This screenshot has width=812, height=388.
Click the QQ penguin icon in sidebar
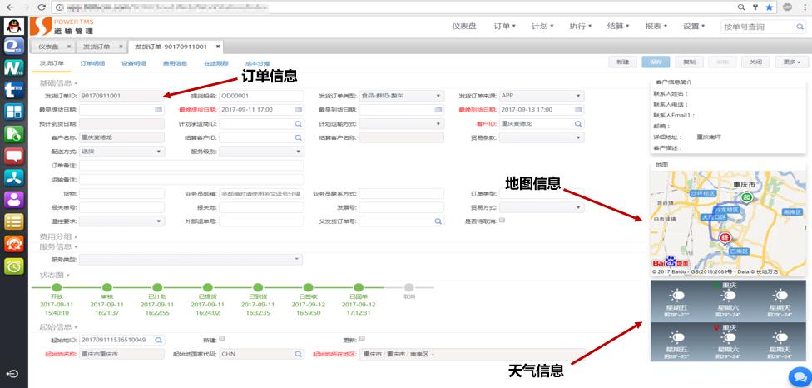coord(14,25)
